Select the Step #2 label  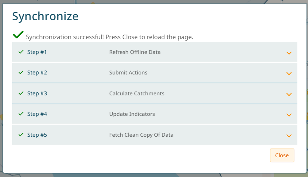point(37,73)
